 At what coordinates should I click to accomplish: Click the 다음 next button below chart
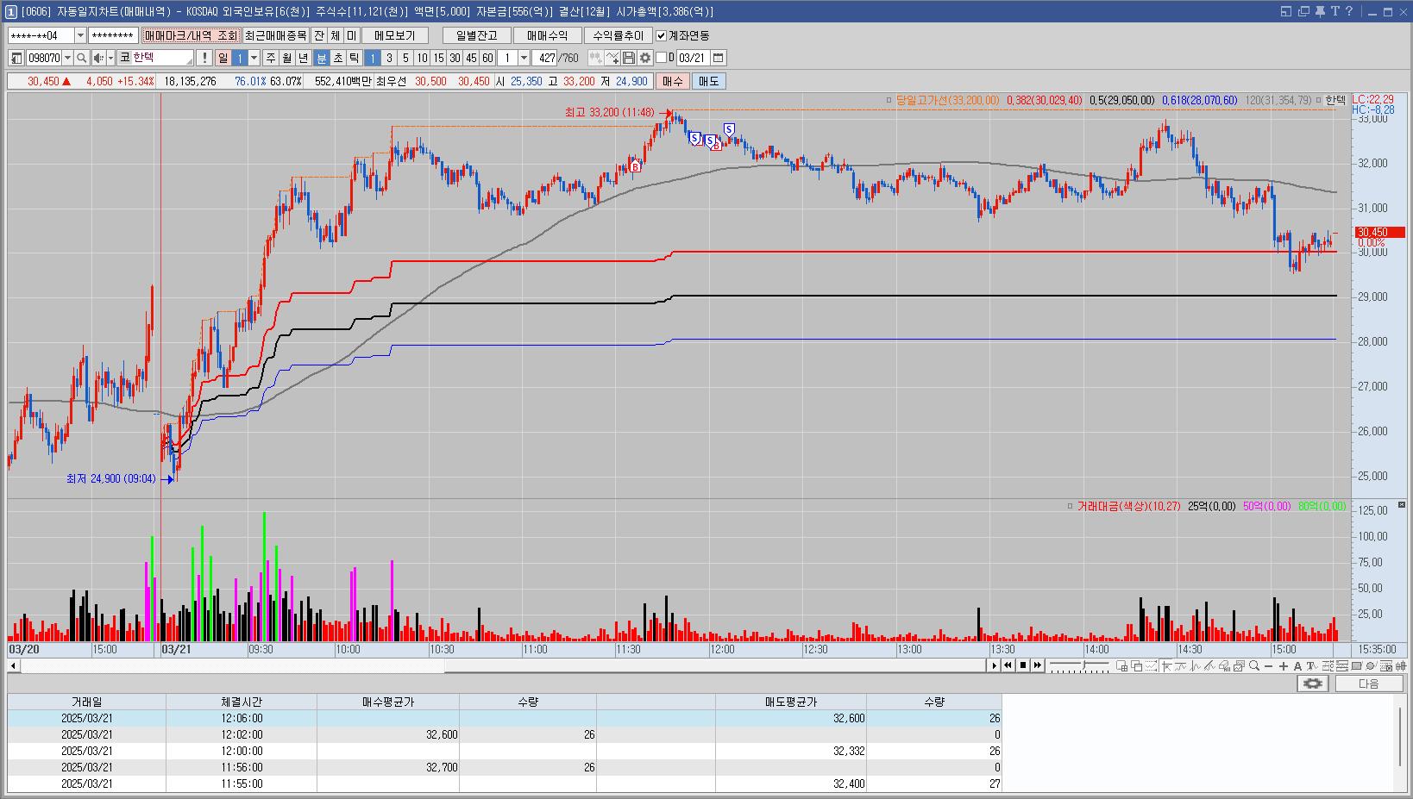click(x=1368, y=684)
